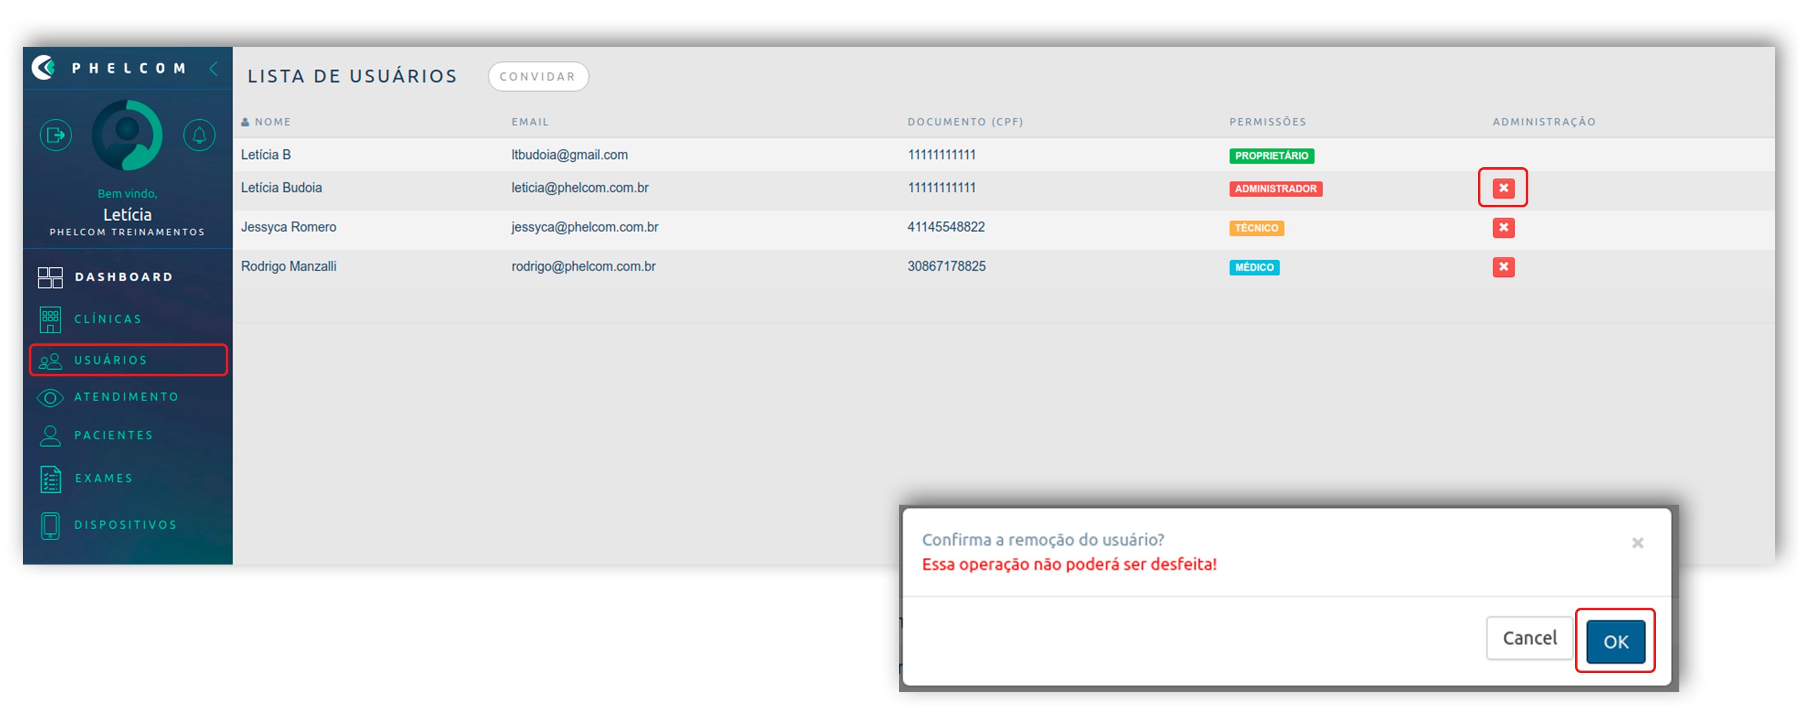Screen dimensions: 1798x706
Task: Select Usuários in the sidebar
Action: [x=110, y=360]
